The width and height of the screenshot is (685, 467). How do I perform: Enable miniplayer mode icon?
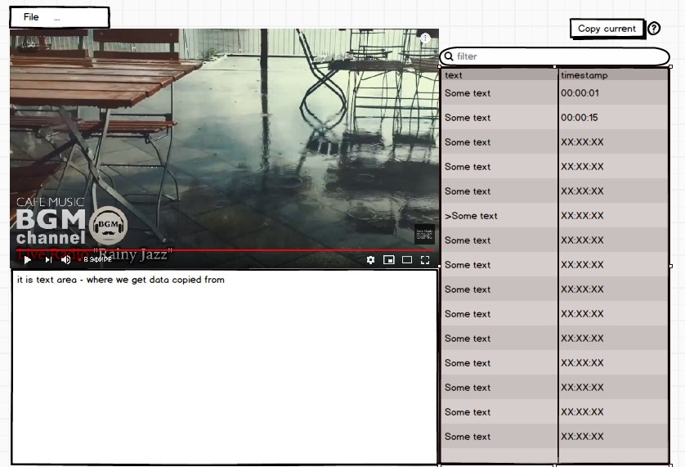coord(389,260)
